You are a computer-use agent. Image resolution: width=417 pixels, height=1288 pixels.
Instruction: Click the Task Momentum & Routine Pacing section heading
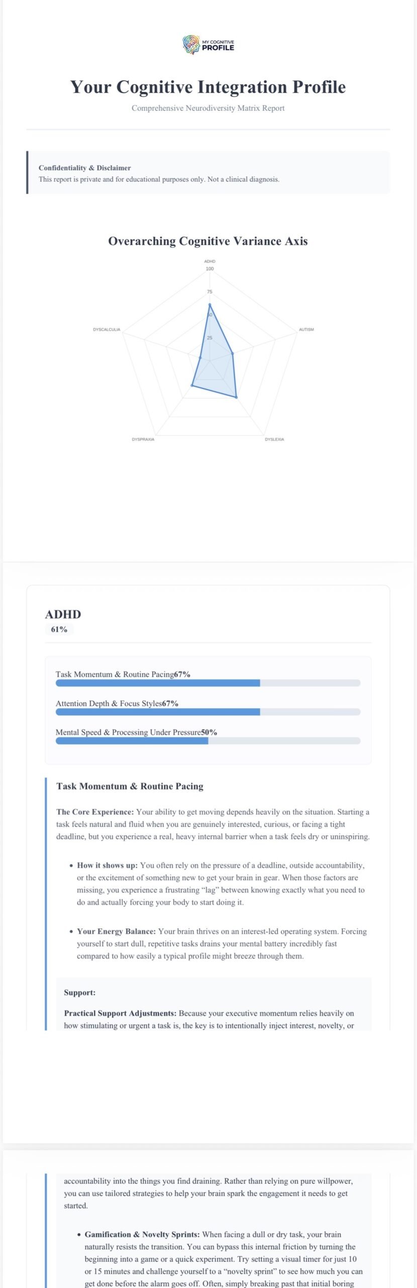pyautogui.click(x=130, y=786)
